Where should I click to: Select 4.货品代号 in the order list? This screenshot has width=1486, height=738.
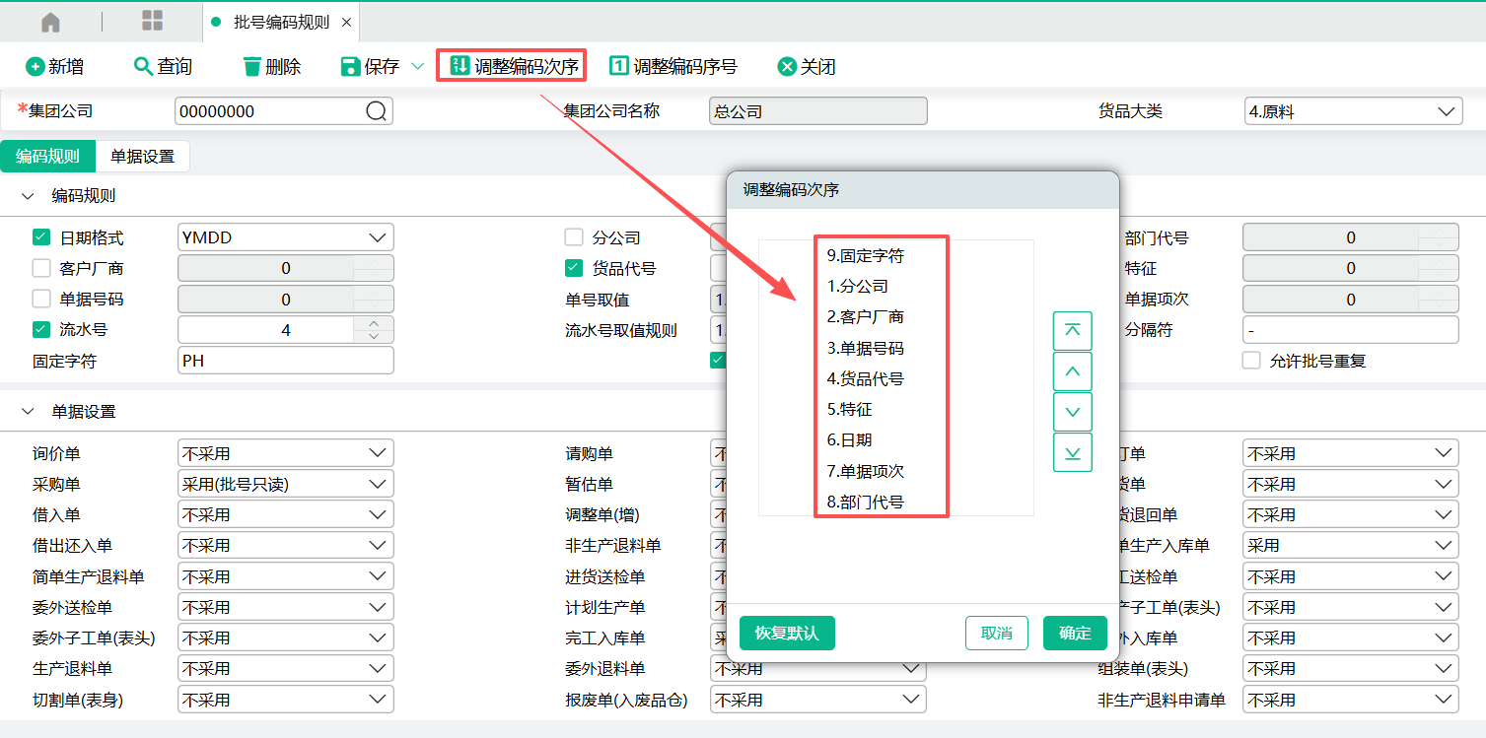[865, 378]
